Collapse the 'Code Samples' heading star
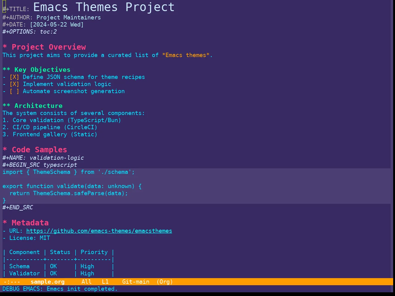Screen dimensions: 395x296 tap(5, 150)
